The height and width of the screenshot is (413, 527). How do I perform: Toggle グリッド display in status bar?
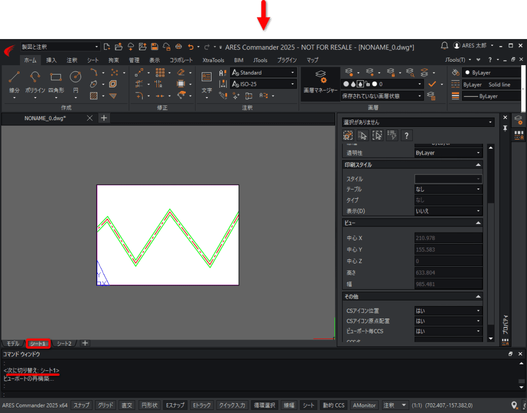pyautogui.click(x=105, y=405)
